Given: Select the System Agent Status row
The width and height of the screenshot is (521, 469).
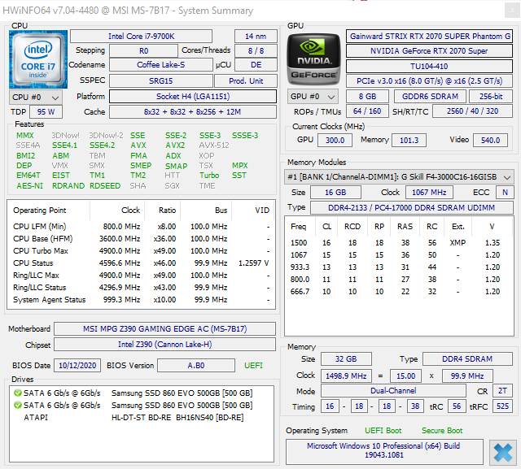Looking at the screenshot, I should (x=141, y=300).
